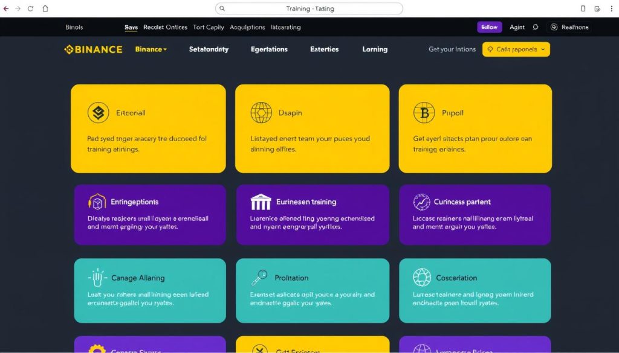Open the Egertations menu item
Screen dimensions: 619x353
coord(269,49)
